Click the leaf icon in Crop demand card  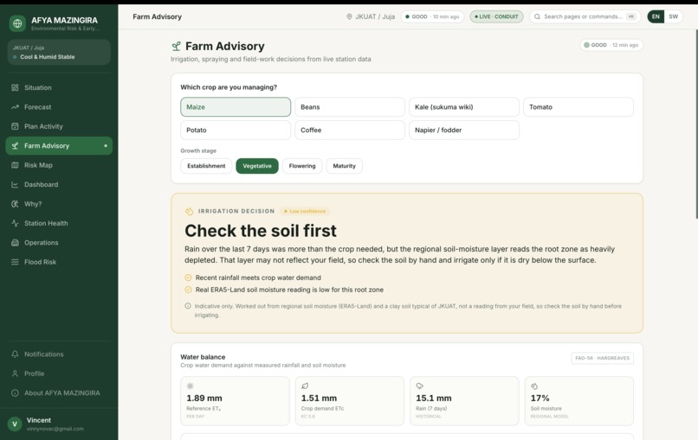(x=305, y=386)
